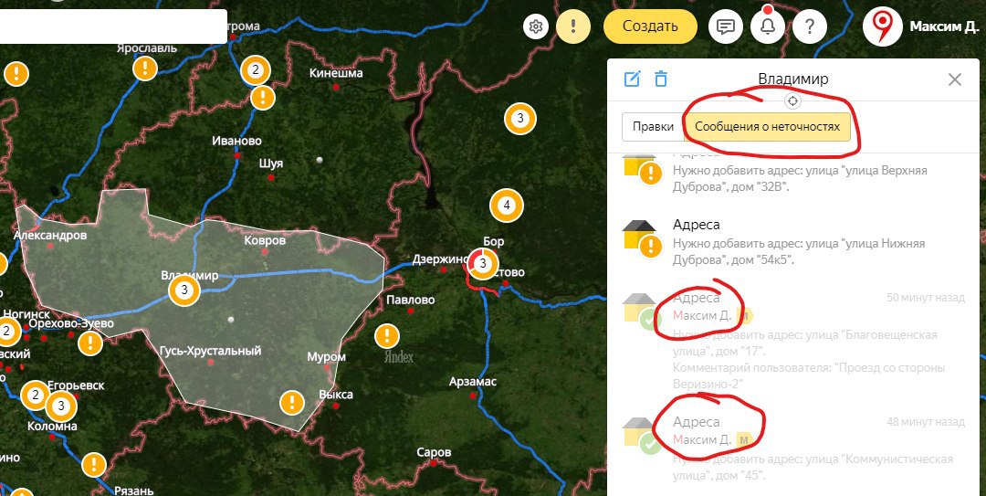The image size is (986, 496).
Task: Open the red cluster of 3 near Бор
Action: 483,263
